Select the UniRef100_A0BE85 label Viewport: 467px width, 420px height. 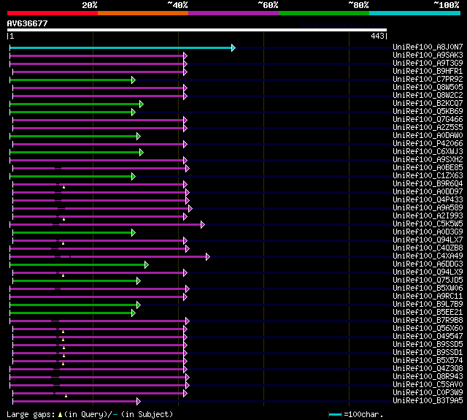[428, 168]
